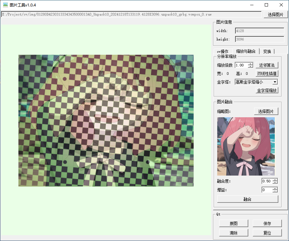
Task: Click the 增益: label
Action: click(x=222, y=190)
